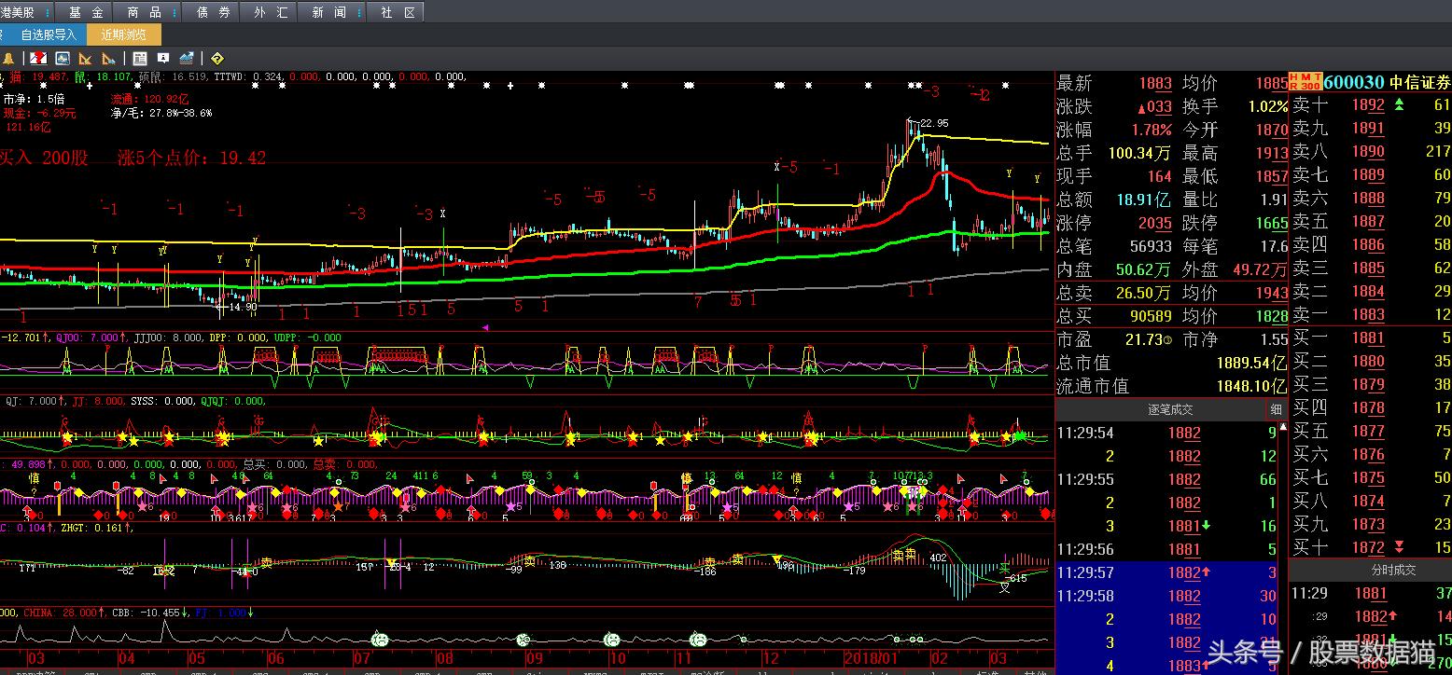Click the 买入 200股 signal text
The image size is (1452, 675).
click(44, 158)
